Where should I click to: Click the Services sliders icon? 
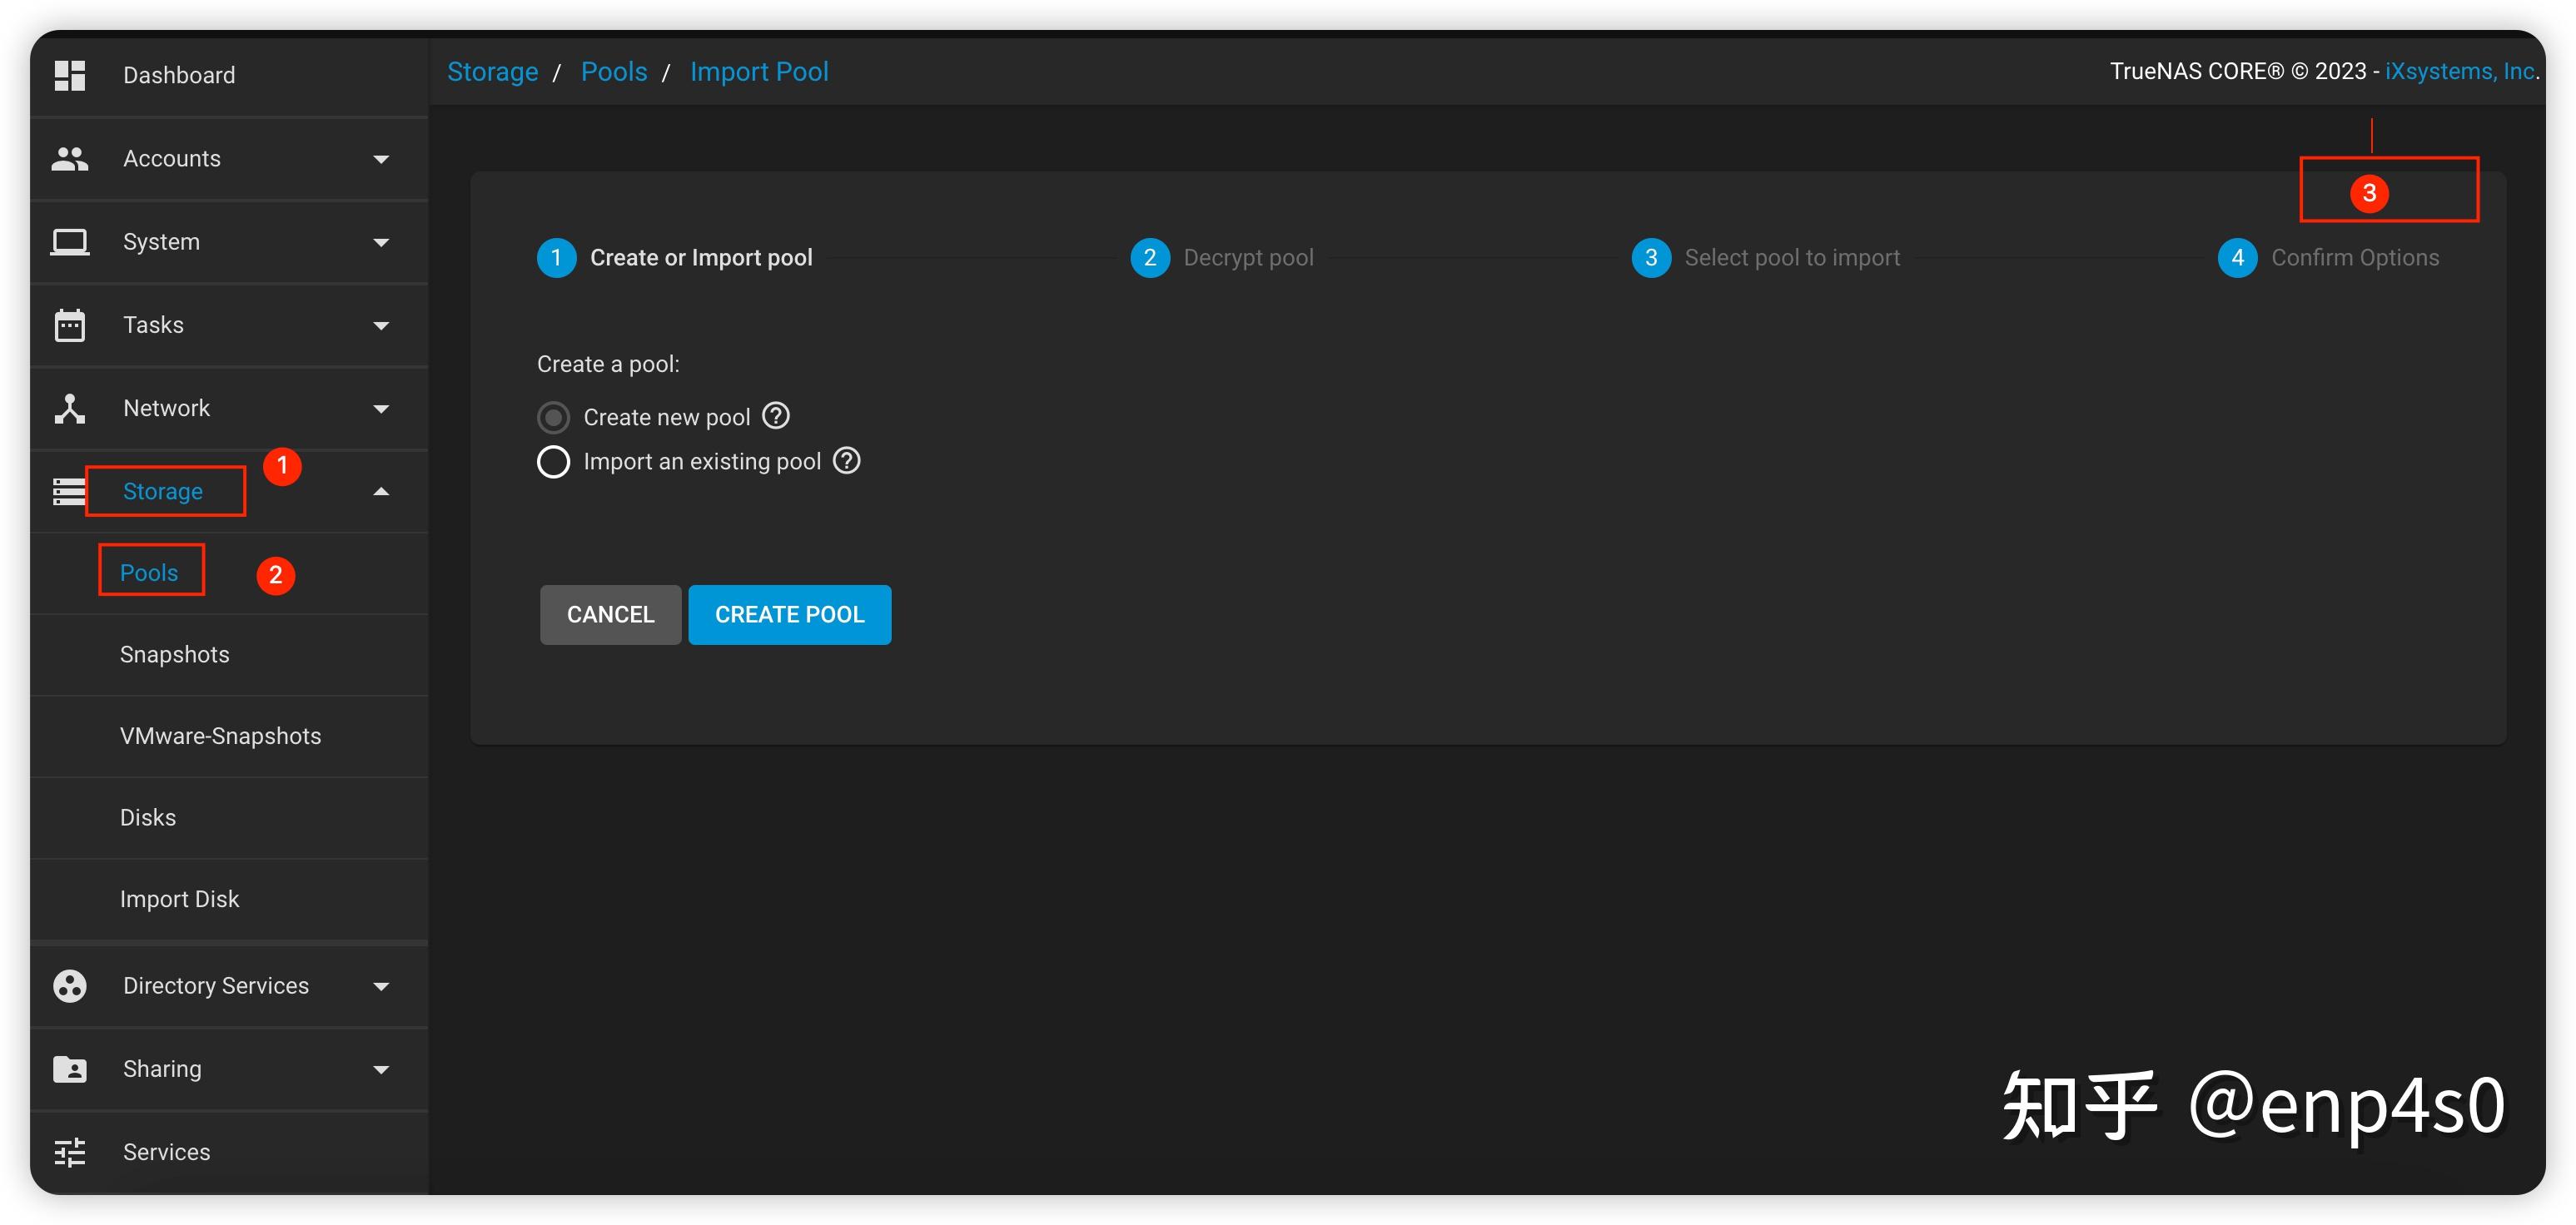tap(69, 1152)
